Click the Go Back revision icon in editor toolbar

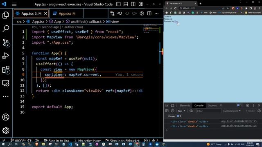pyautogui.click(x=120, y=13)
